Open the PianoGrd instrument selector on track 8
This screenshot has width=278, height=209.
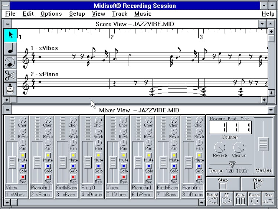coord(193,187)
